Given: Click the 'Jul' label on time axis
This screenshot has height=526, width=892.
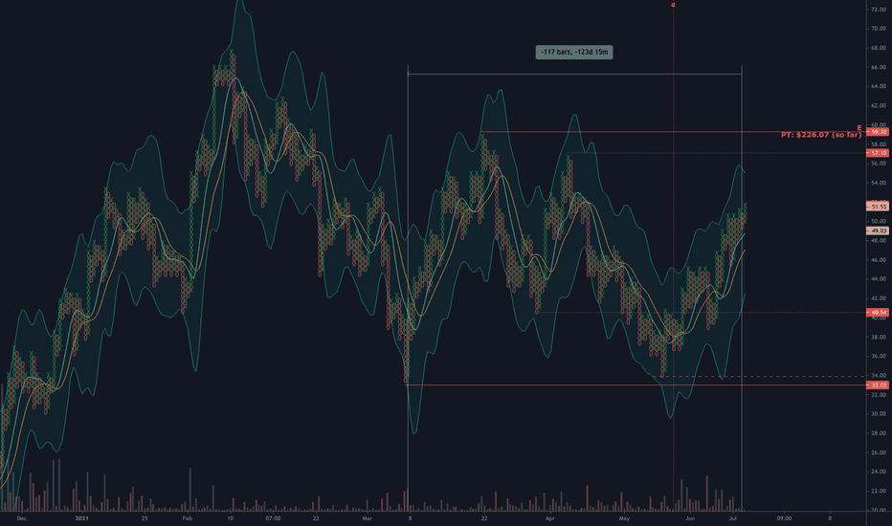Looking at the screenshot, I should 733,518.
